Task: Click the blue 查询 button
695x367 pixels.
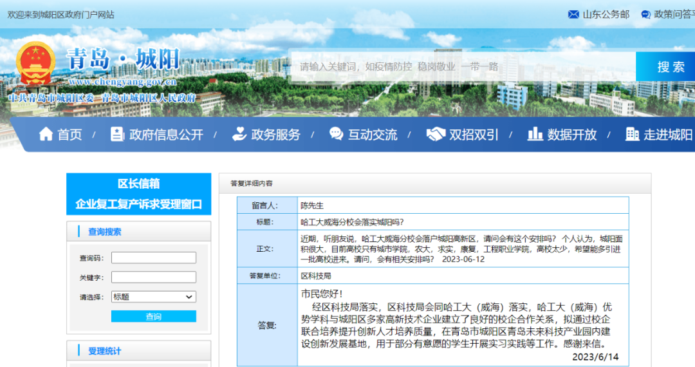Action: pyautogui.click(x=153, y=316)
